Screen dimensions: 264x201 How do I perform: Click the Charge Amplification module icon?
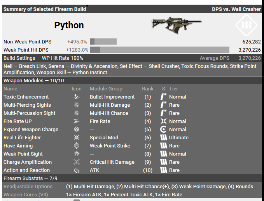(x=77, y=162)
